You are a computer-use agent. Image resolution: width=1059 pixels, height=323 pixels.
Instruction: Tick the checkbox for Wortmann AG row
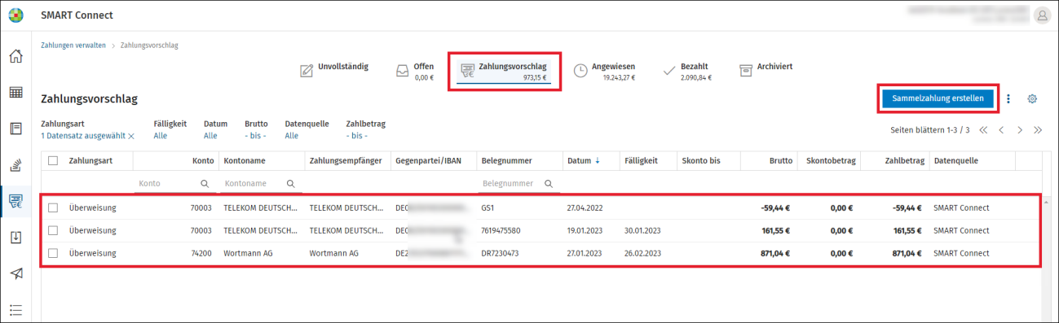click(x=53, y=253)
